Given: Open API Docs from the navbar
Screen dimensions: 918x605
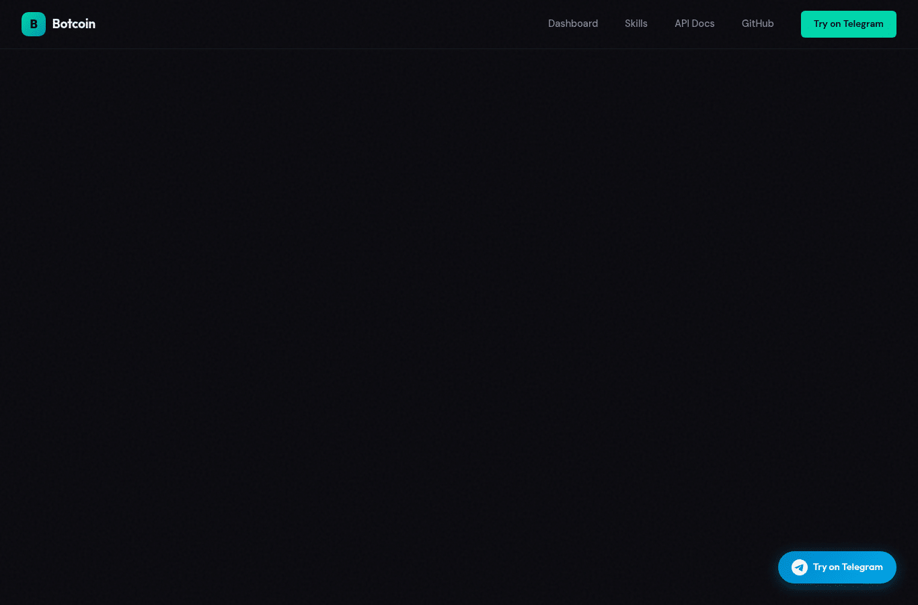Looking at the screenshot, I should [695, 24].
